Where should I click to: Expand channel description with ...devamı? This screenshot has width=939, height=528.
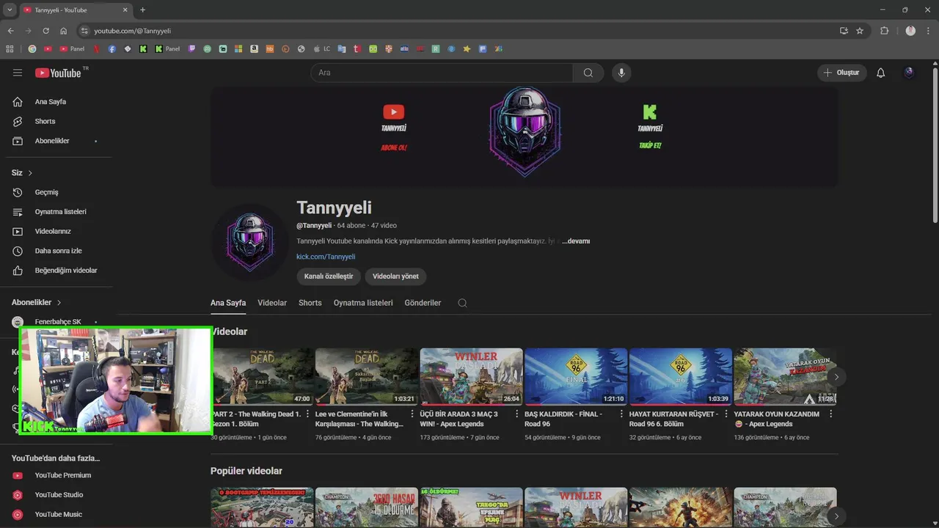(x=576, y=241)
